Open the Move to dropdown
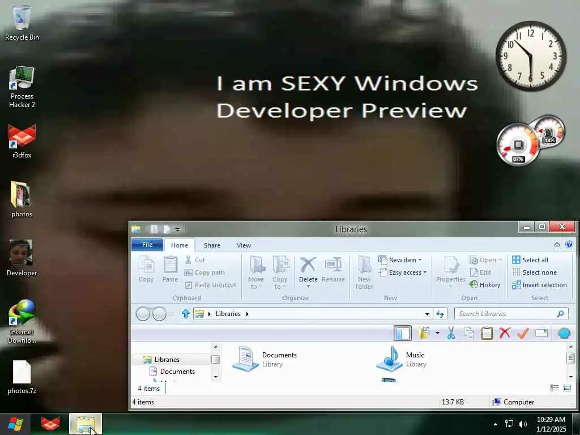The width and height of the screenshot is (580, 435). 256,272
